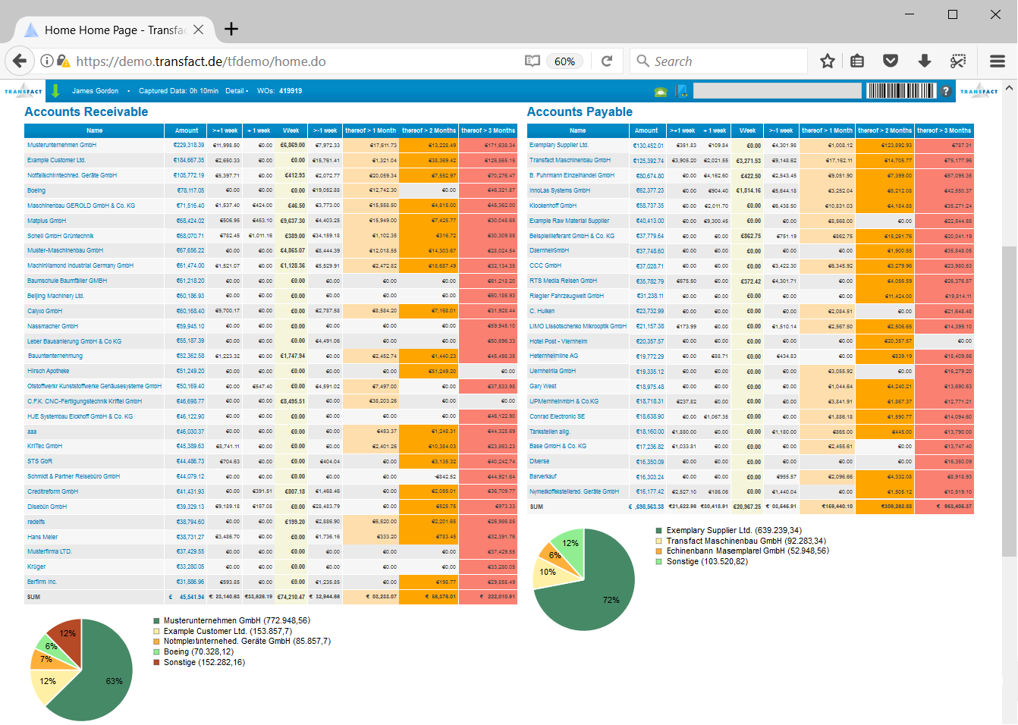Bookmark this page with the star icon
1018x725 pixels.
[828, 61]
